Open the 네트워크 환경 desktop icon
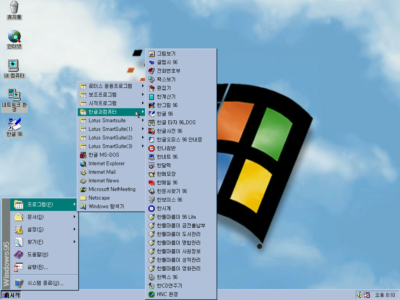400x300 pixels. coord(14,100)
